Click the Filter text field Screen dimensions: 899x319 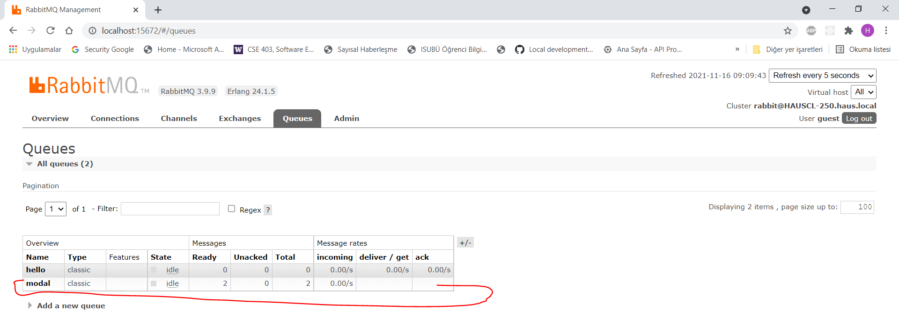[x=170, y=209]
